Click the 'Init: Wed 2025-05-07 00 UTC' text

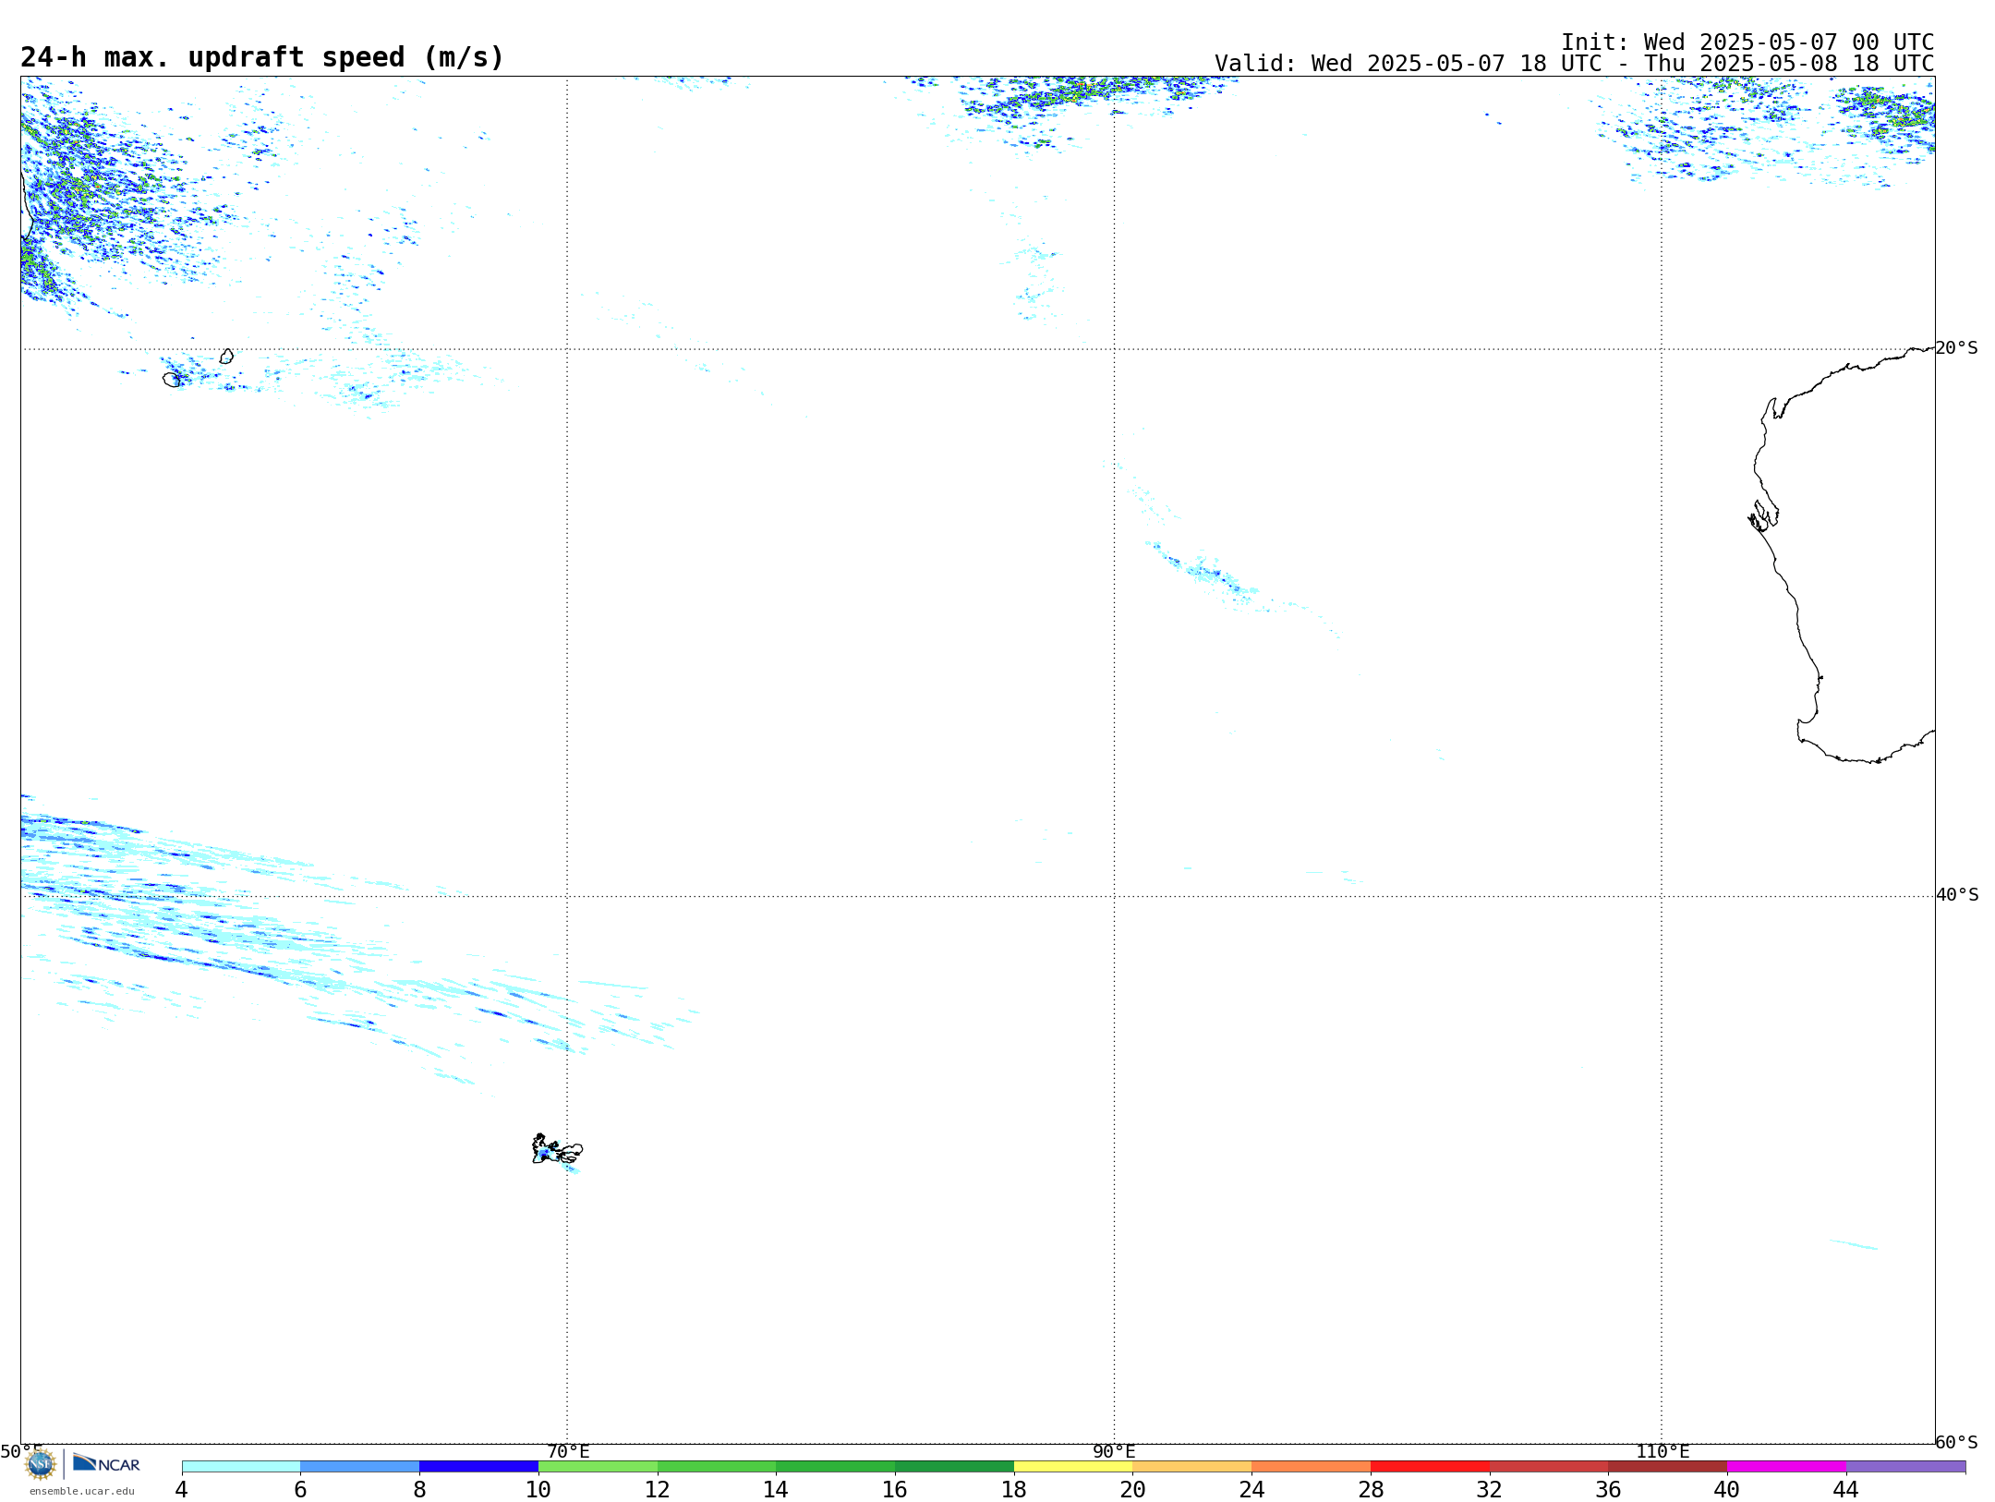pos(1747,42)
